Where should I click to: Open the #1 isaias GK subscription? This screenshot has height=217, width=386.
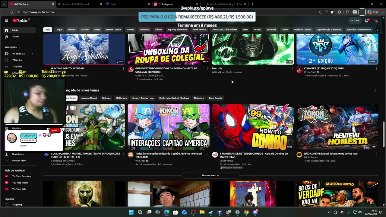(x=18, y=54)
